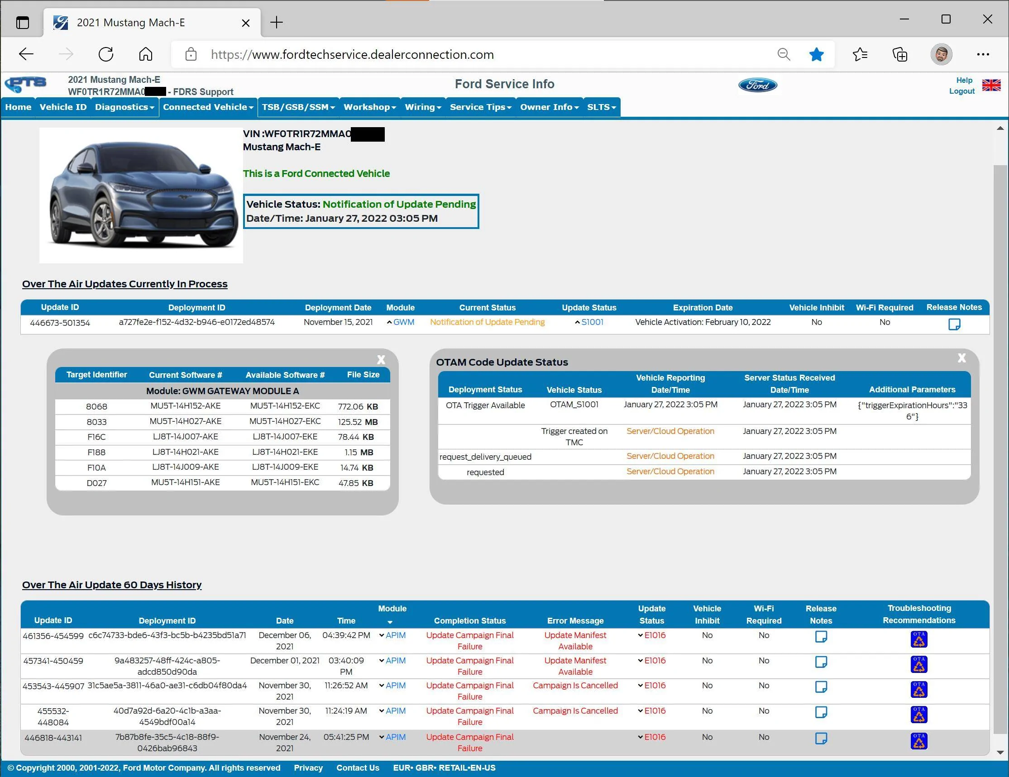Close the GWM software details panel
The width and height of the screenshot is (1009, 777).
coord(381,359)
